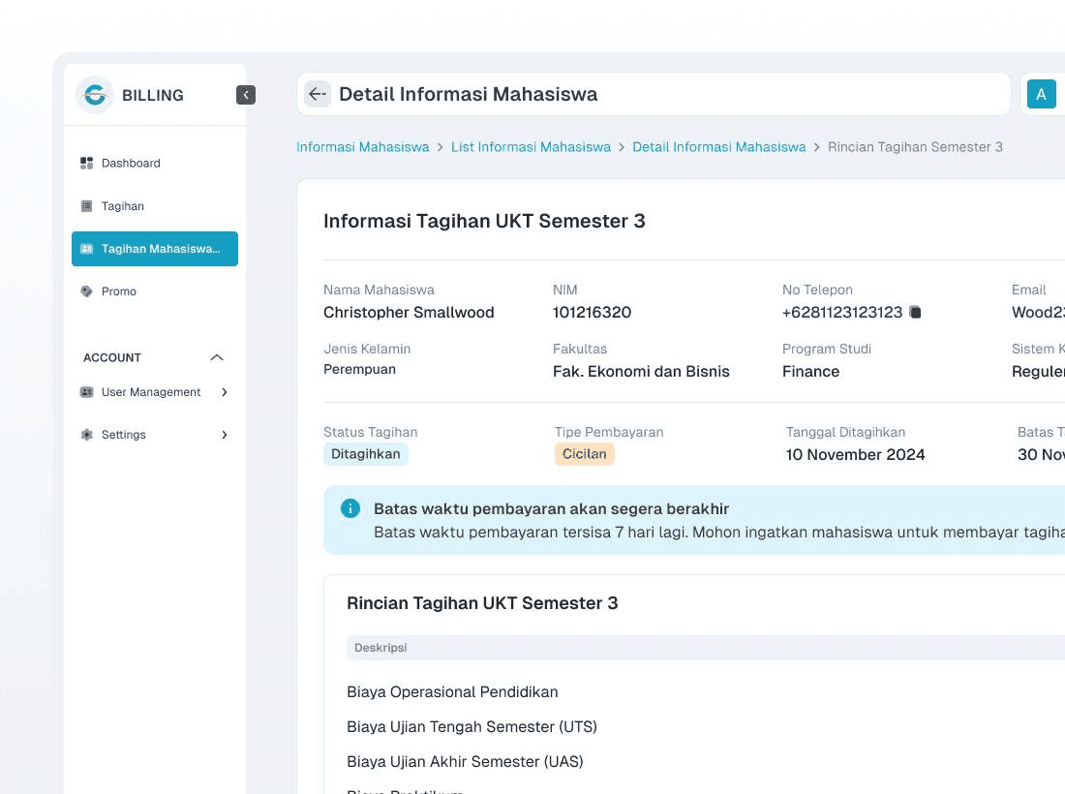Click the back arrow next to Detail Informasi Mahasiswa
Viewport: 1065px width, 794px height.
tap(317, 93)
